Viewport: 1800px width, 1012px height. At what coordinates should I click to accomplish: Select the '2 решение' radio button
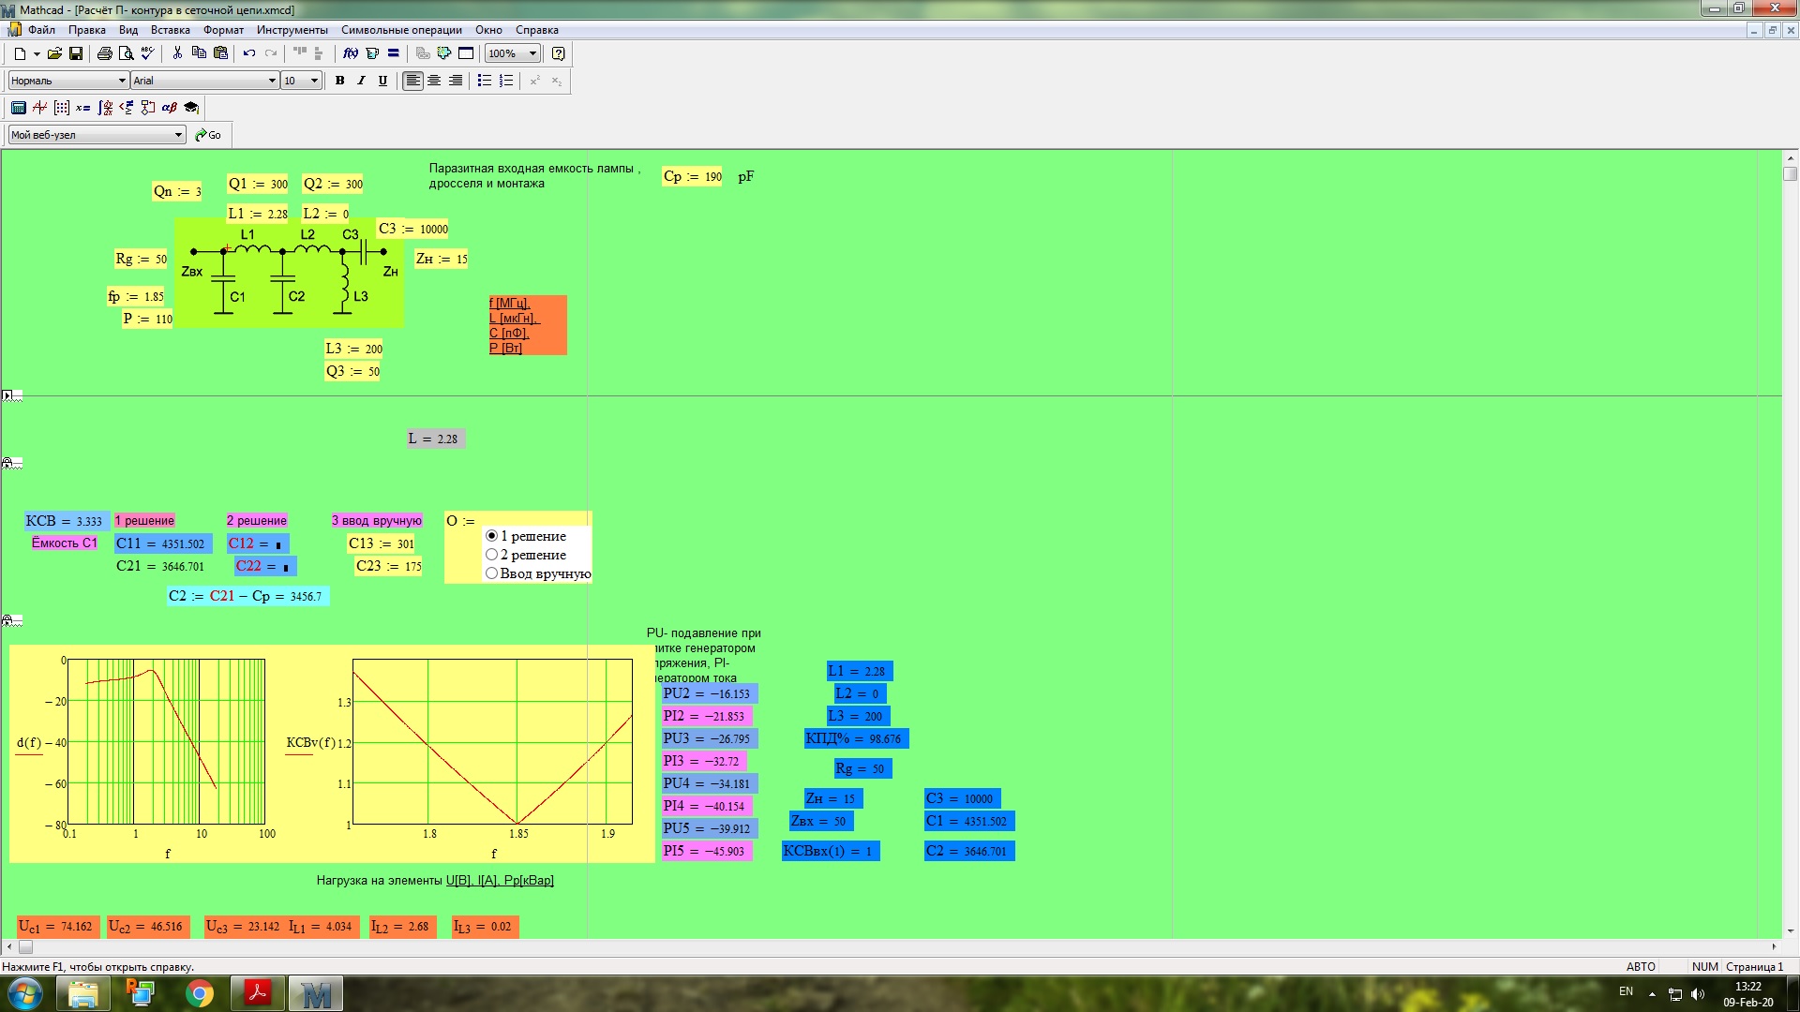tap(491, 555)
